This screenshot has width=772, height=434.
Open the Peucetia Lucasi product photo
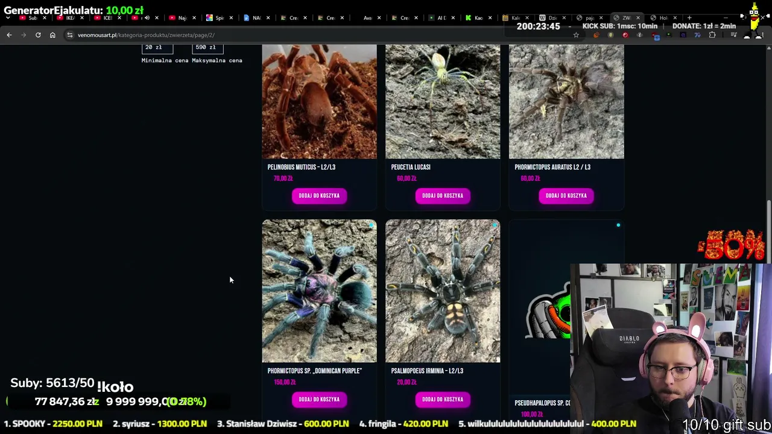point(443,101)
